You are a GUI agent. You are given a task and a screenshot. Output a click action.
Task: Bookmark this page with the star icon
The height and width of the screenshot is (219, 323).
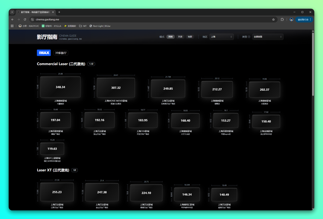point(273,19)
